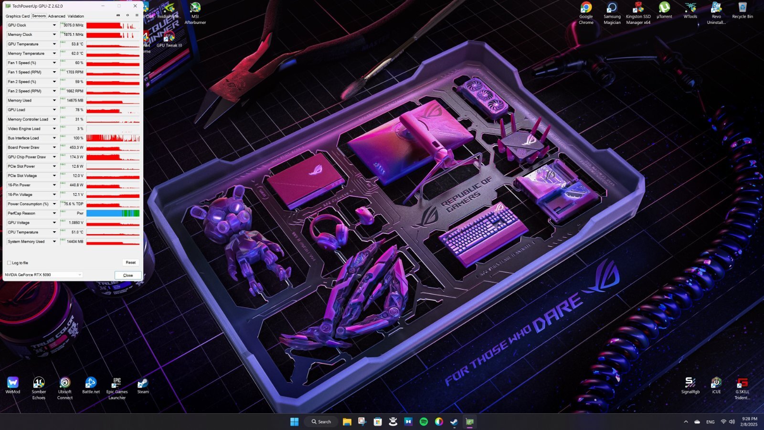Click the Steam taskbar icon
The width and height of the screenshot is (764, 430).
coord(454,421)
